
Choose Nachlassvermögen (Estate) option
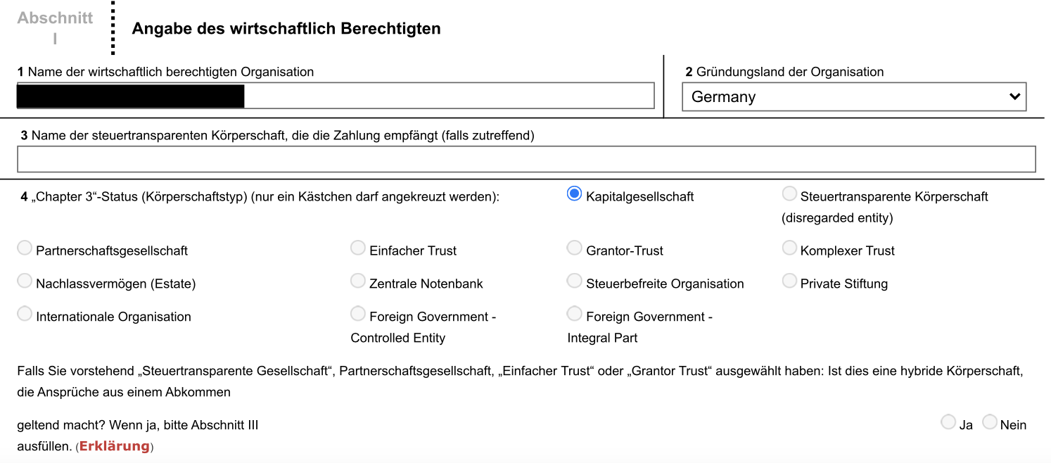[25, 281]
